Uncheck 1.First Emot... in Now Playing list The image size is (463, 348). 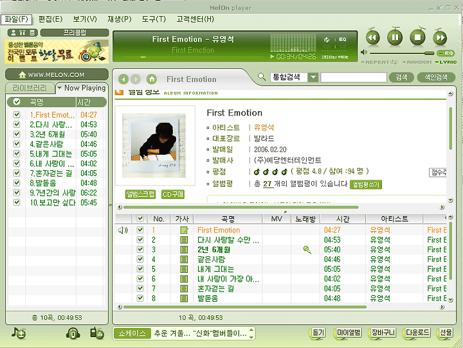click(x=17, y=114)
